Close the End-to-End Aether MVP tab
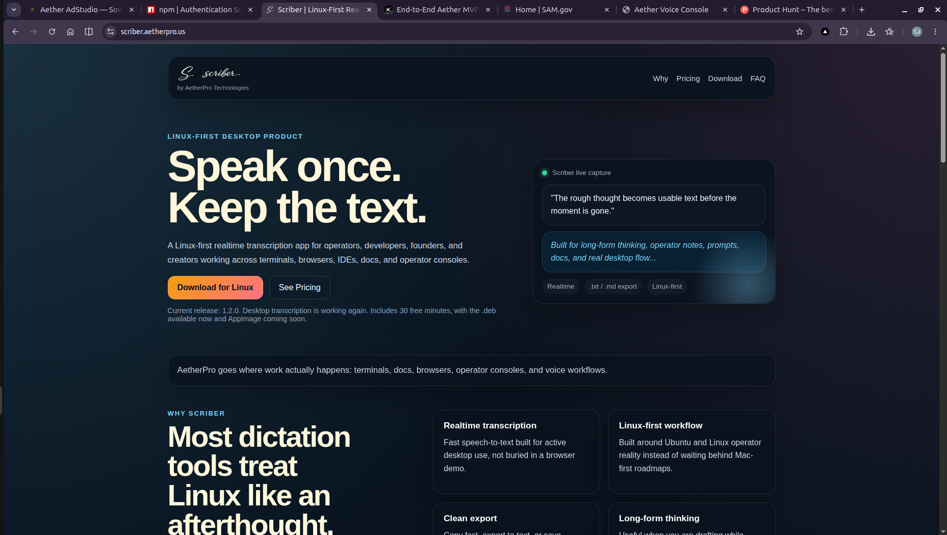 (x=488, y=10)
